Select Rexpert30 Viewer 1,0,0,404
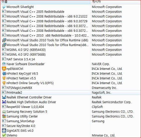 pos(25,107)
